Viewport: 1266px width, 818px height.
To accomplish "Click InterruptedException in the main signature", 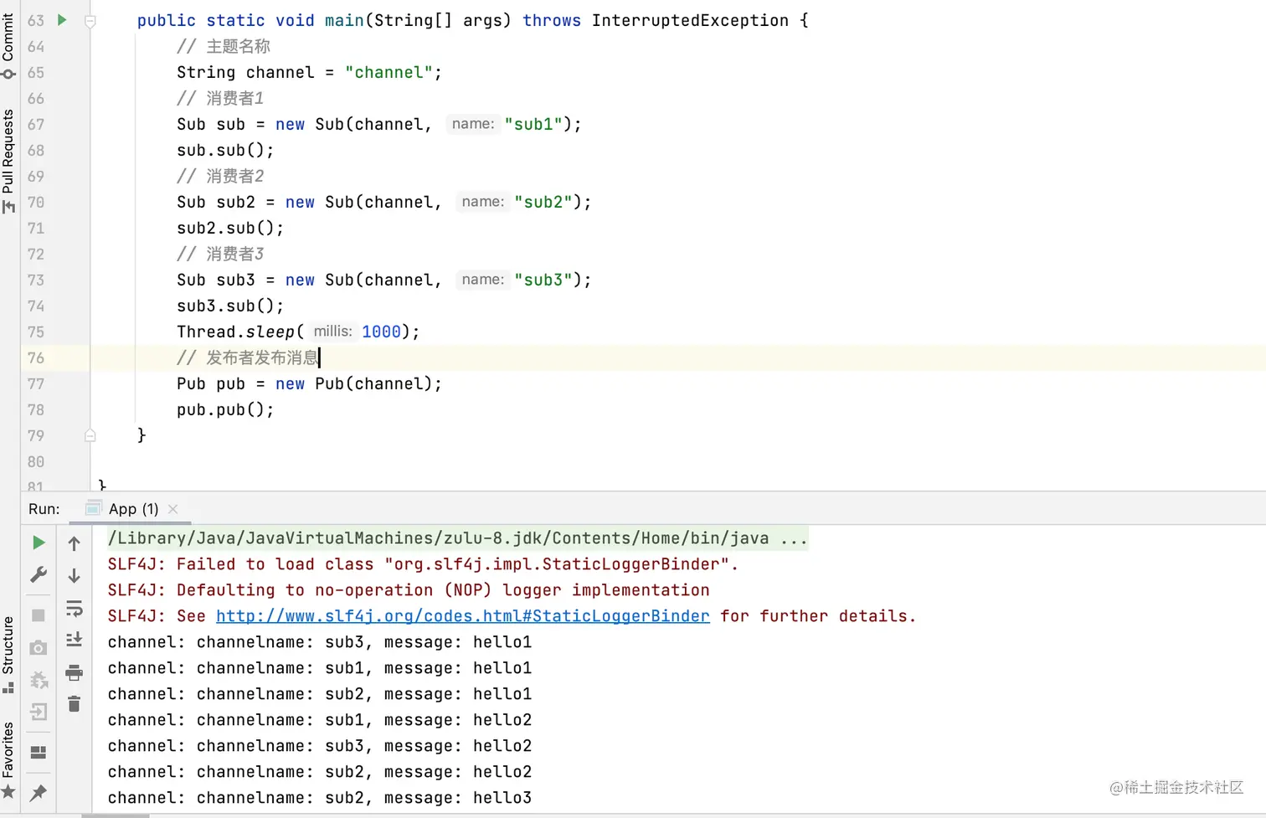I will pos(690,21).
